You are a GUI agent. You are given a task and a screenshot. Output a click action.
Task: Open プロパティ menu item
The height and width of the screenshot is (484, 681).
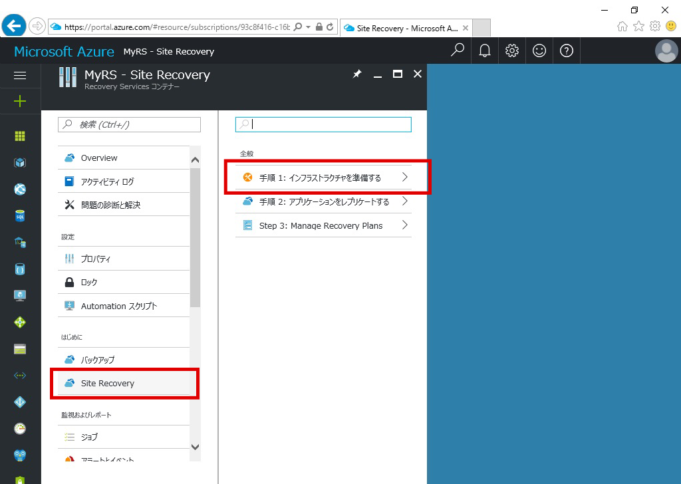(124, 259)
